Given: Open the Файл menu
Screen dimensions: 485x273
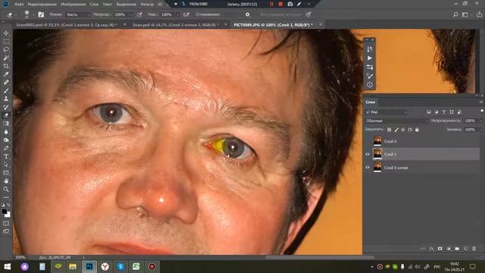Looking at the screenshot, I should [19, 5].
